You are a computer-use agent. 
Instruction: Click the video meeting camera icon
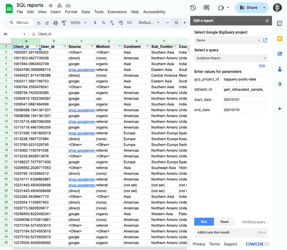(x=221, y=8)
